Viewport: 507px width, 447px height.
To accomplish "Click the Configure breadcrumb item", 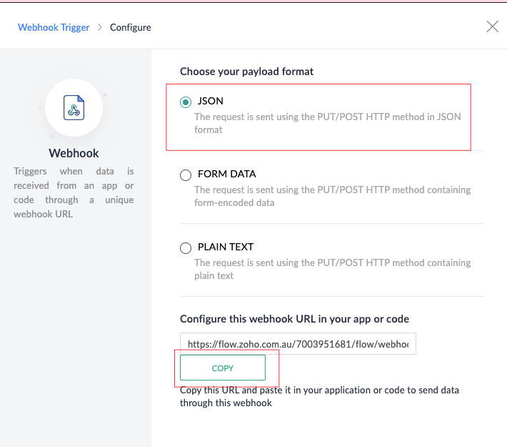I will click(x=130, y=27).
